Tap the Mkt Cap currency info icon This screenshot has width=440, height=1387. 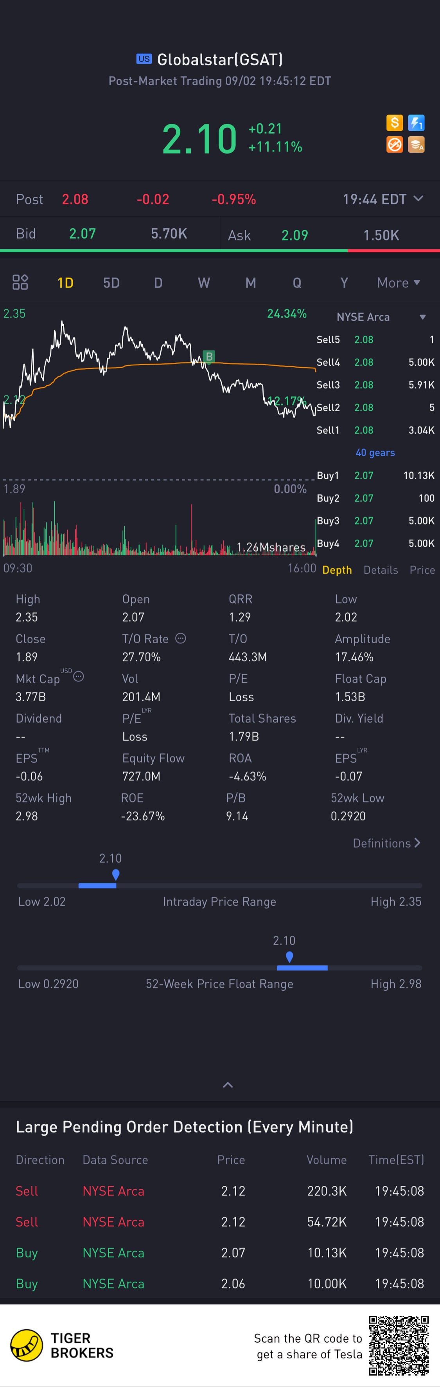(x=79, y=676)
